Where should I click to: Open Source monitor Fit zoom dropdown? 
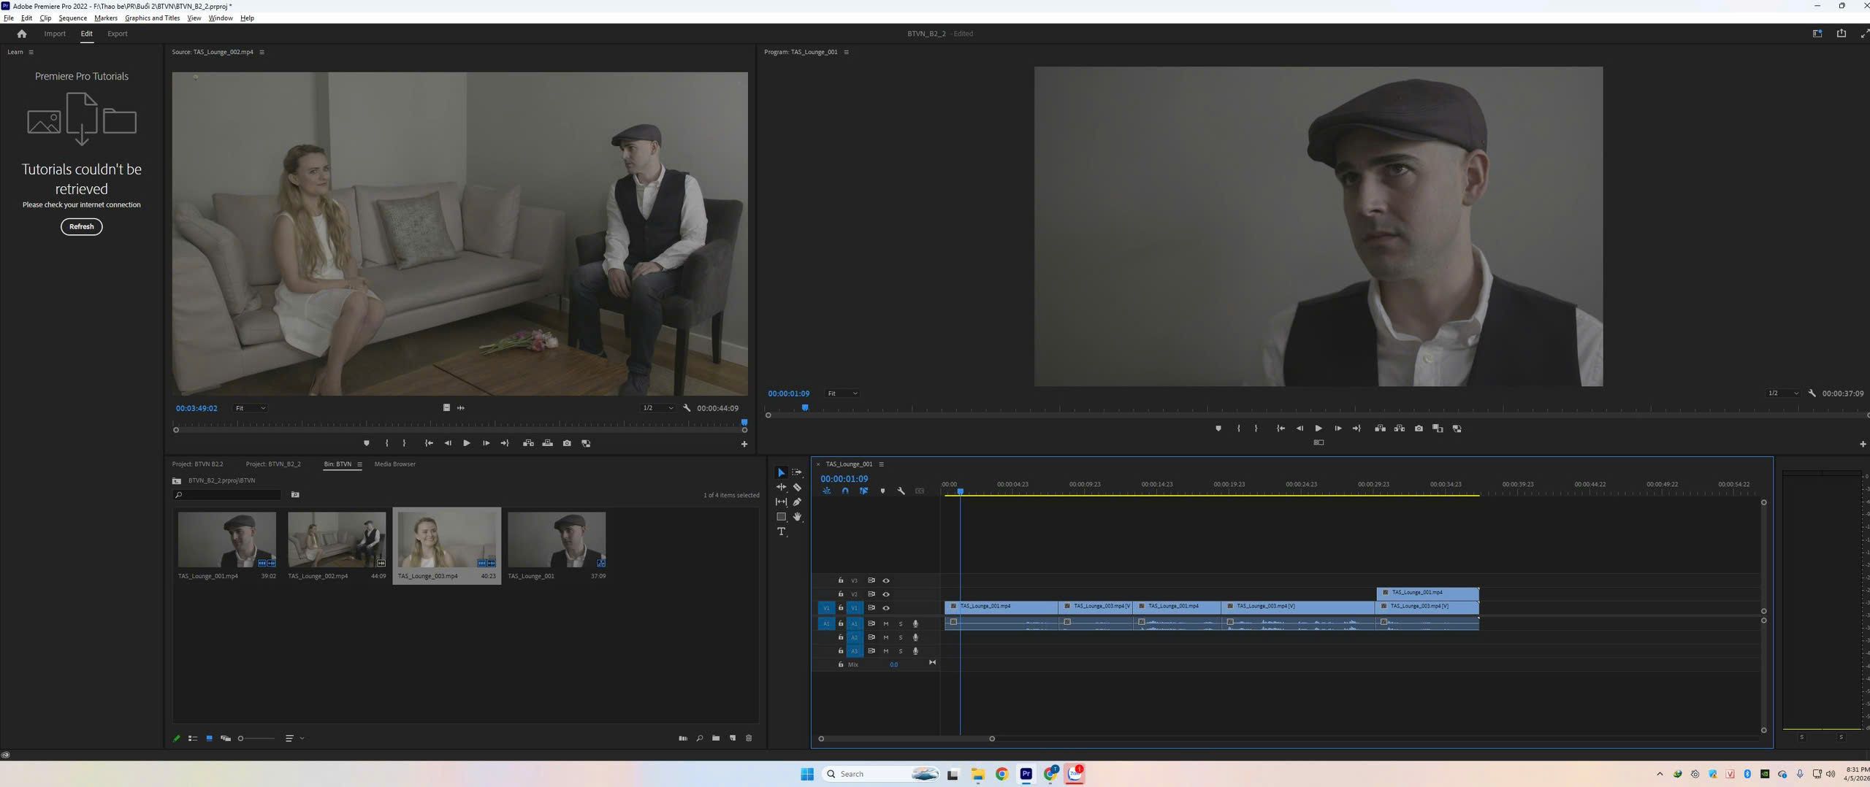point(250,408)
